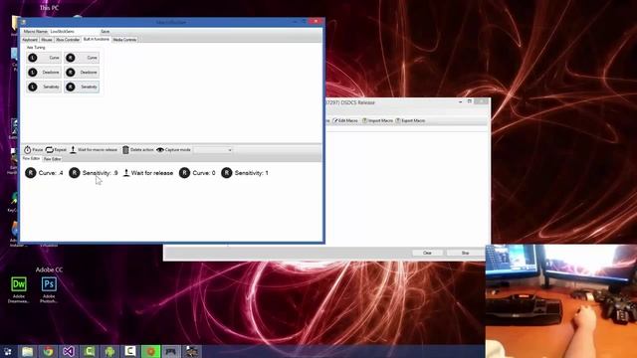637x358 pixels.
Task: Select the Built-in functions tab
Action: click(x=96, y=40)
